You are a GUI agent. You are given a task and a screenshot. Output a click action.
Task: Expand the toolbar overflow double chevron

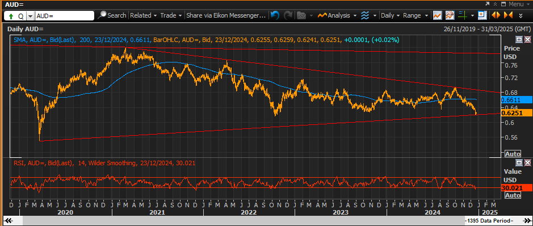pos(521,16)
